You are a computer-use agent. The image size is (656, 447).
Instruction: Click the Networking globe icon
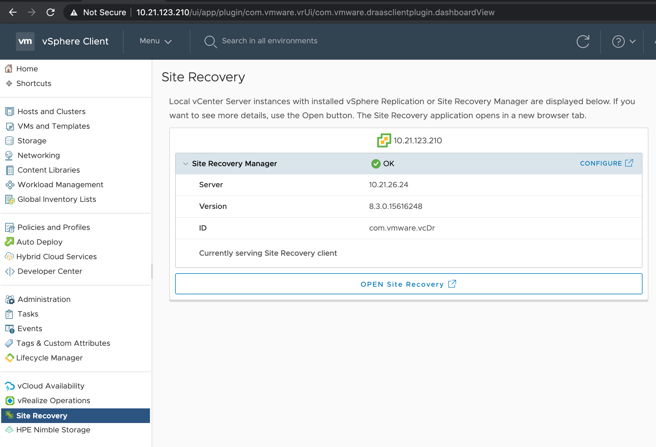9,155
